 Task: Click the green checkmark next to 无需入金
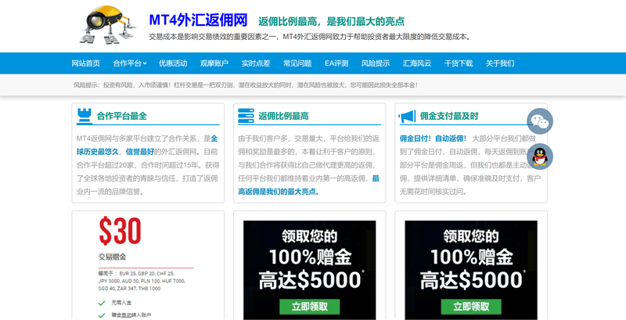(x=102, y=304)
